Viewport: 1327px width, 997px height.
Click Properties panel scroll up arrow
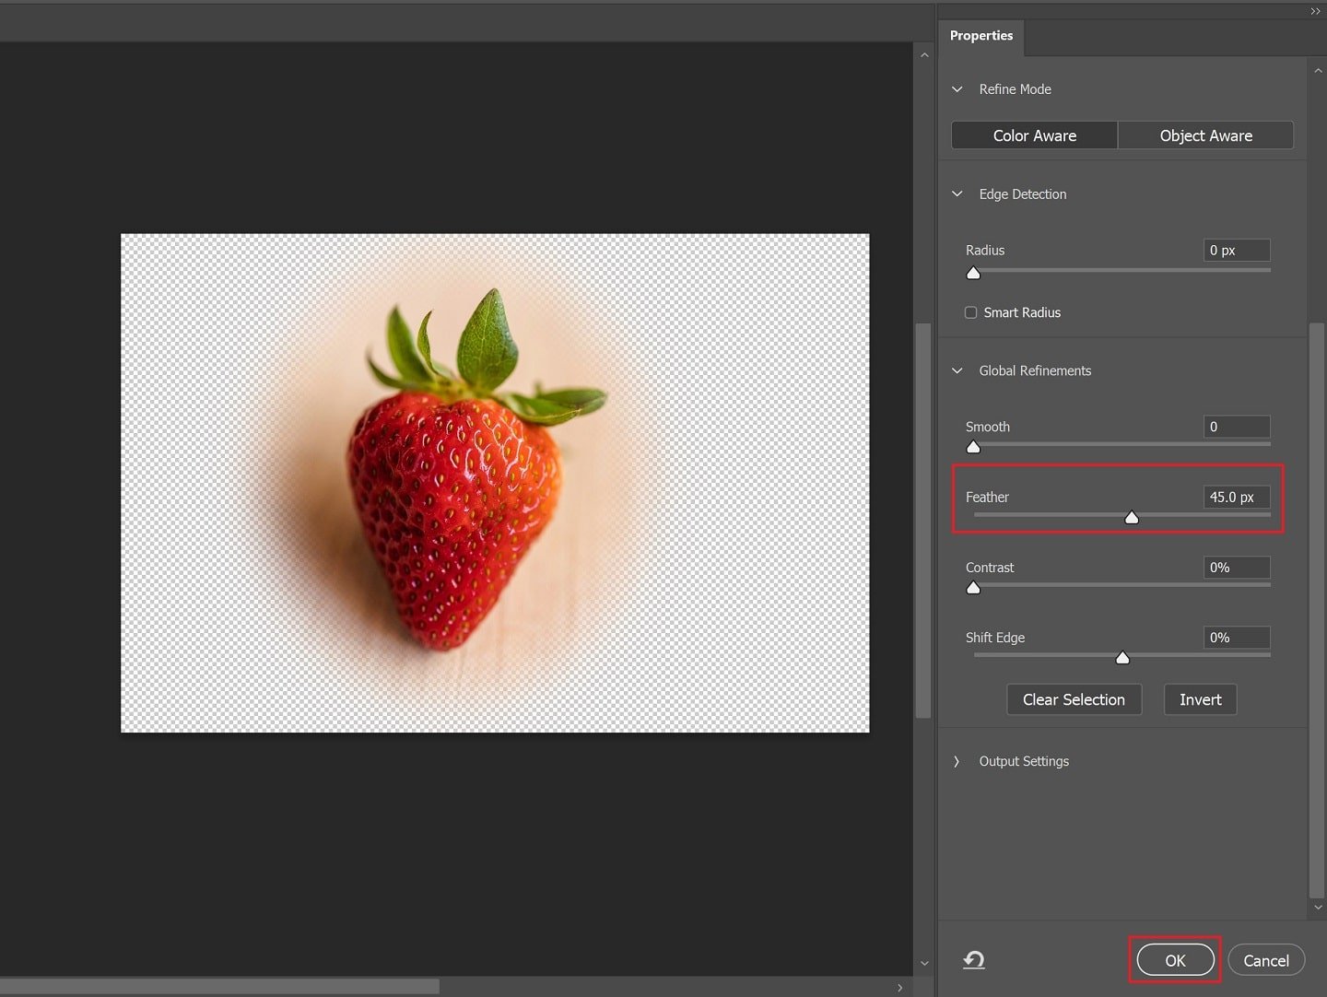[1317, 71]
